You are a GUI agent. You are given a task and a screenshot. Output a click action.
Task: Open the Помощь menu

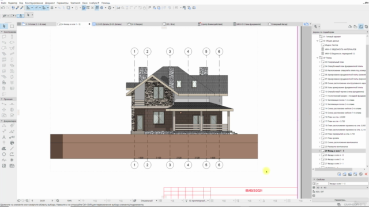pyautogui.click(x=106, y=3)
